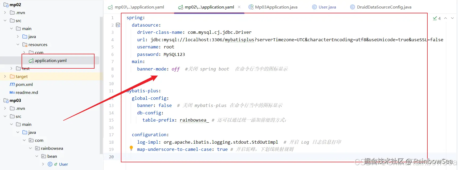Click 'map-underscore-to-camel-case' key
Viewport: 458px width, 170px height.
tap(174, 149)
